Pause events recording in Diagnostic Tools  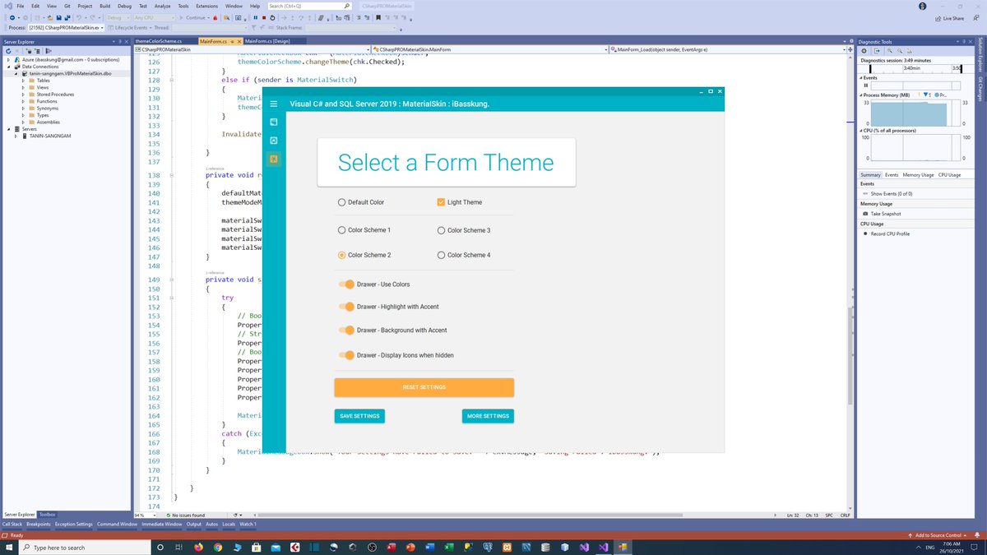click(865, 86)
